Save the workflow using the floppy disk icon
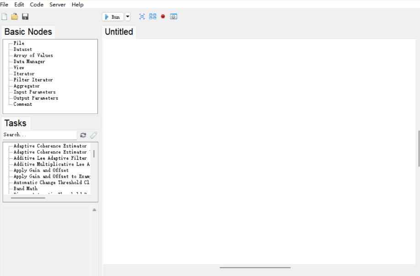This screenshot has width=420, height=276. coord(25,16)
